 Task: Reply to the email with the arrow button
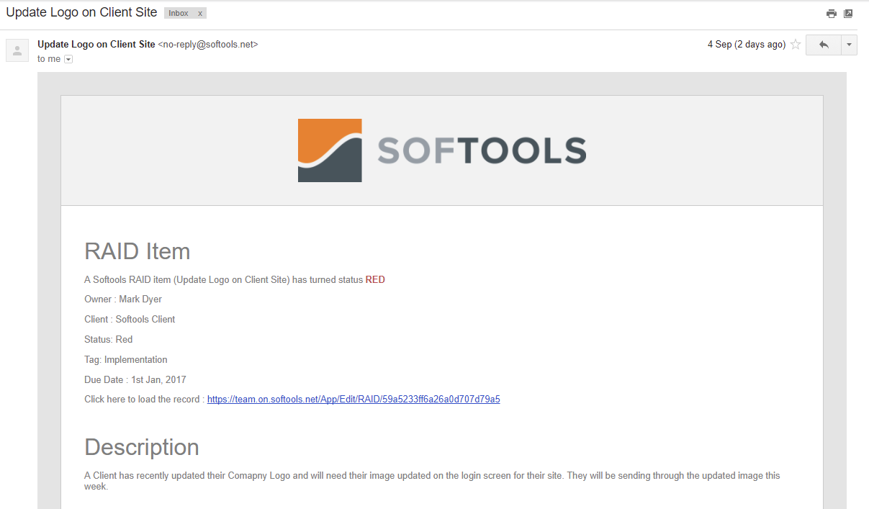[x=824, y=45]
